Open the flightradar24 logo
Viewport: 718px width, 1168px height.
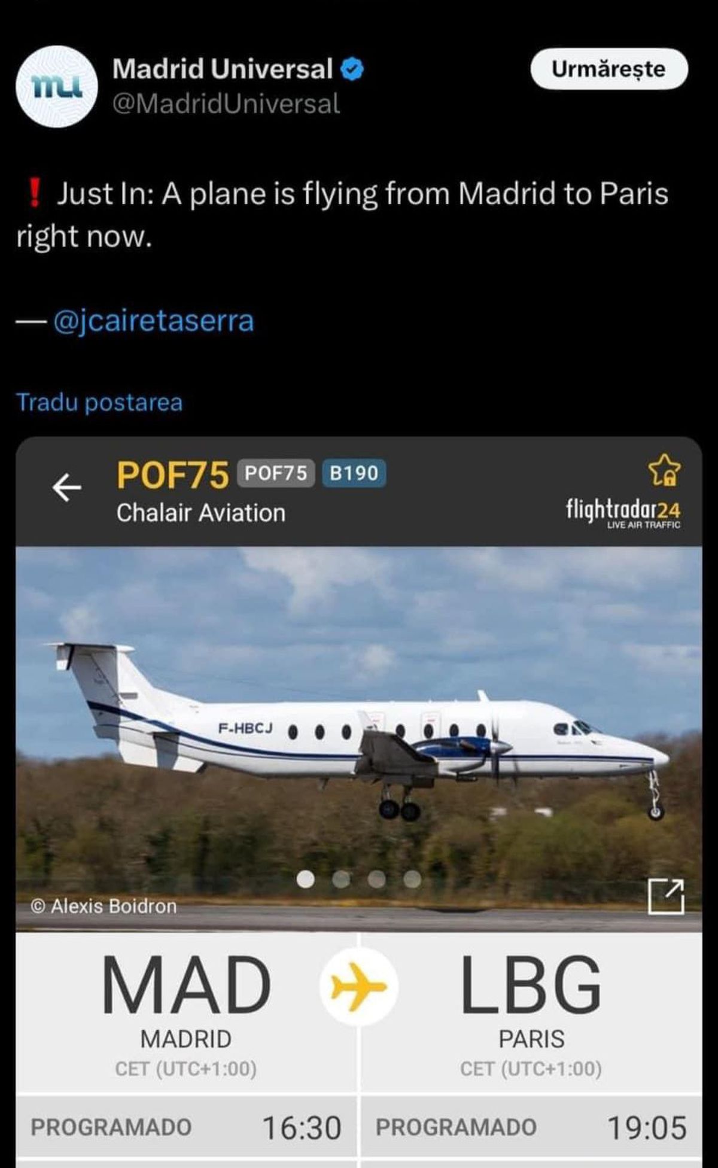(x=623, y=513)
